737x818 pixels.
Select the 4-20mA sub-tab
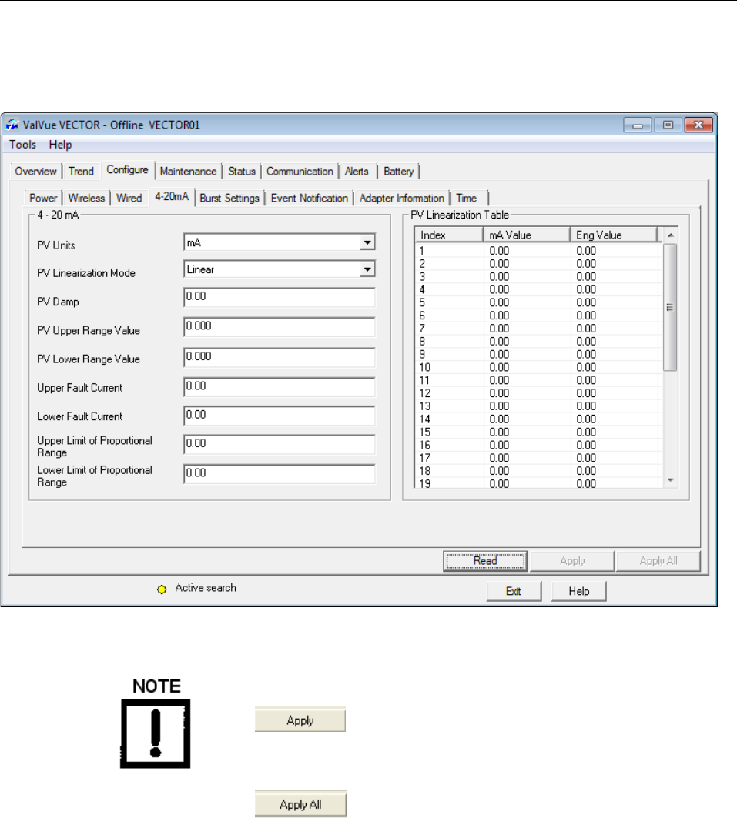tap(172, 197)
